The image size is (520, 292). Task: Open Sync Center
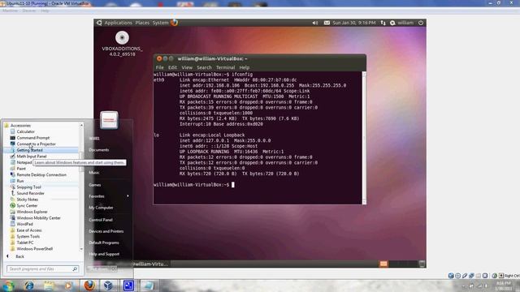tap(27, 205)
